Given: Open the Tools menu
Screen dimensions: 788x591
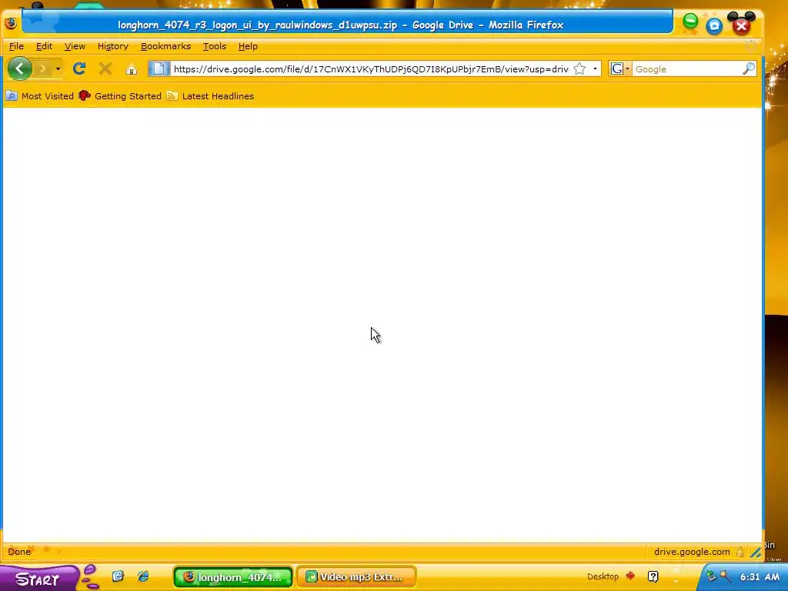Looking at the screenshot, I should tap(214, 46).
